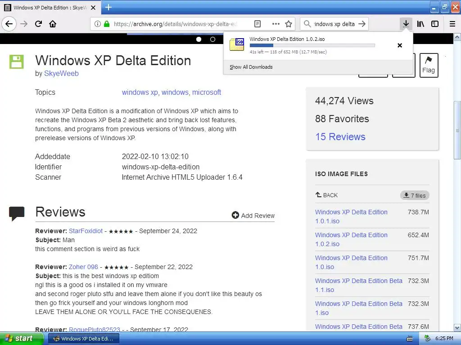Show All Downloads
The height and width of the screenshot is (345, 461).
pyautogui.click(x=251, y=67)
